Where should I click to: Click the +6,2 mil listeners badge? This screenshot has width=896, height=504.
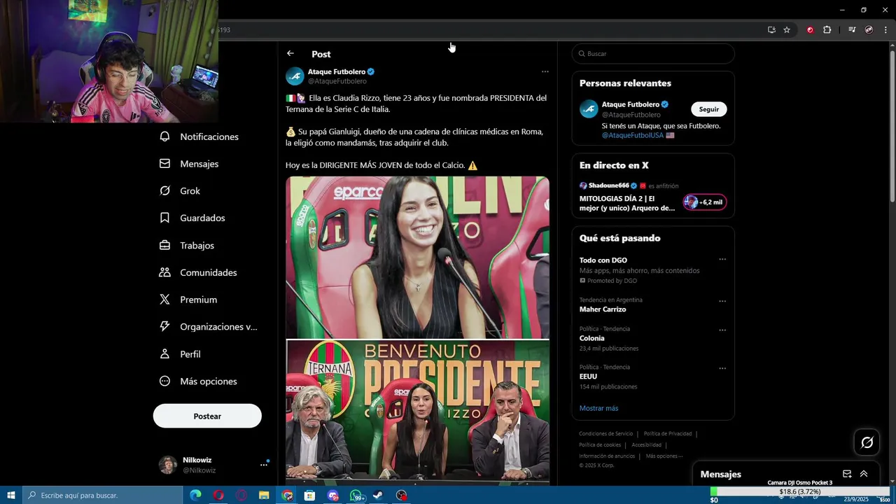(705, 202)
